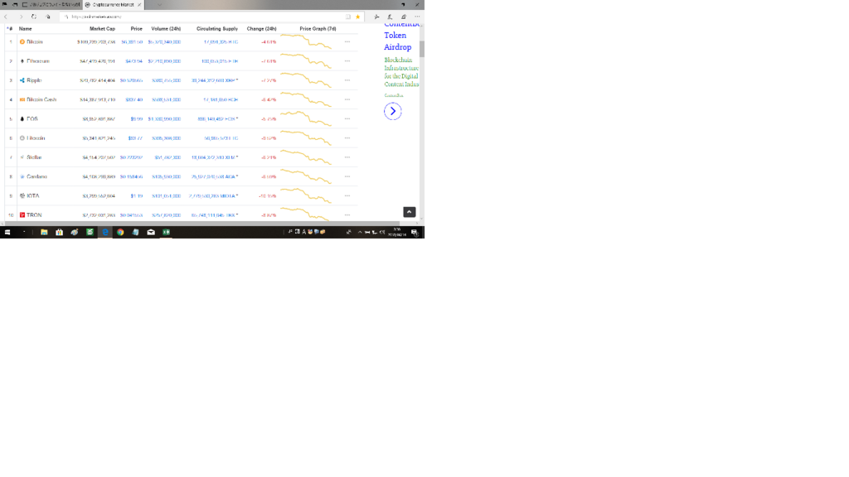Click the IOTA logo icon
This screenshot has width=849, height=477.
point(22,195)
